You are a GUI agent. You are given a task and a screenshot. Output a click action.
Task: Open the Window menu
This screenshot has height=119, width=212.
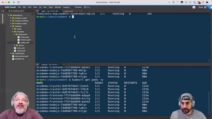click(x=58, y=7)
